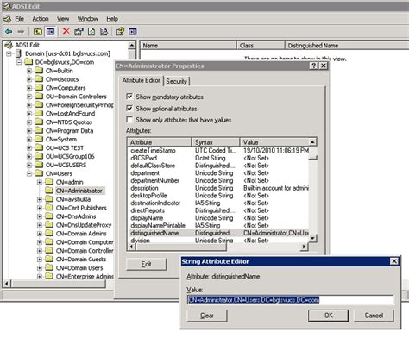409x338 pixels.
Task: Select CN=Program Data in the tree
Action: pos(69,131)
